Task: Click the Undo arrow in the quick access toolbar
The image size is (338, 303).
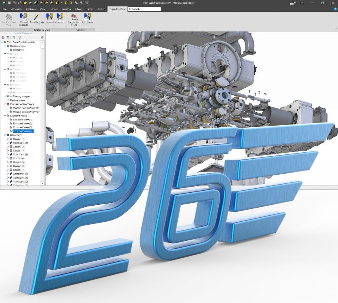Action: pyautogui.click(x=14, y=3)
